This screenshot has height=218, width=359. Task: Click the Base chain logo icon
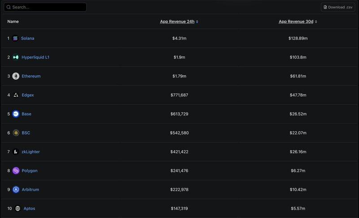tap(16, 114)
